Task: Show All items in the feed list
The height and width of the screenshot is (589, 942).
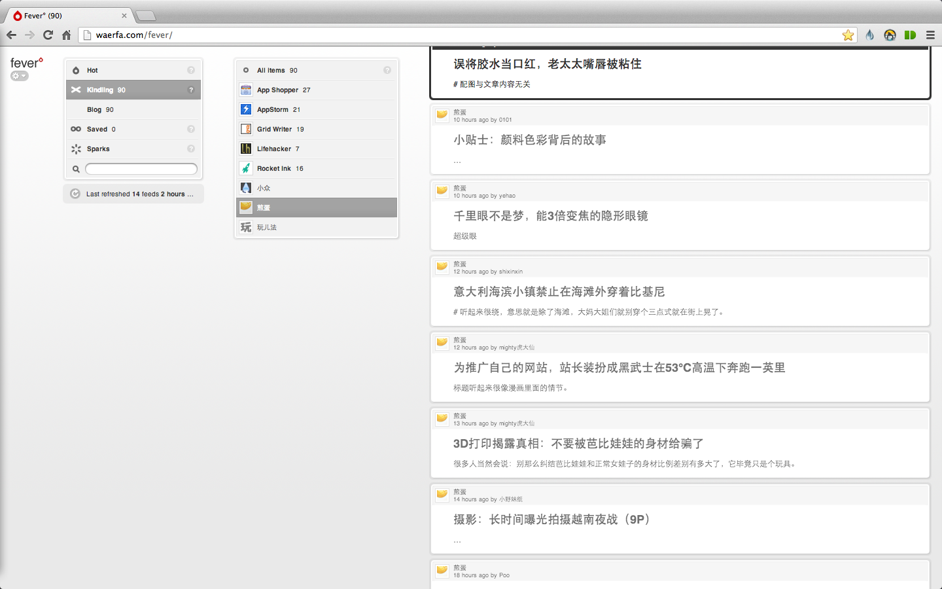Action: [317, 70]
